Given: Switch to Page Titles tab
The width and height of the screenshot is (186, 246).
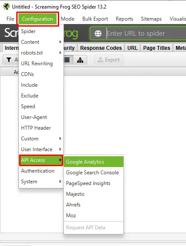Looking at the screenshot, I should point(156,48).
